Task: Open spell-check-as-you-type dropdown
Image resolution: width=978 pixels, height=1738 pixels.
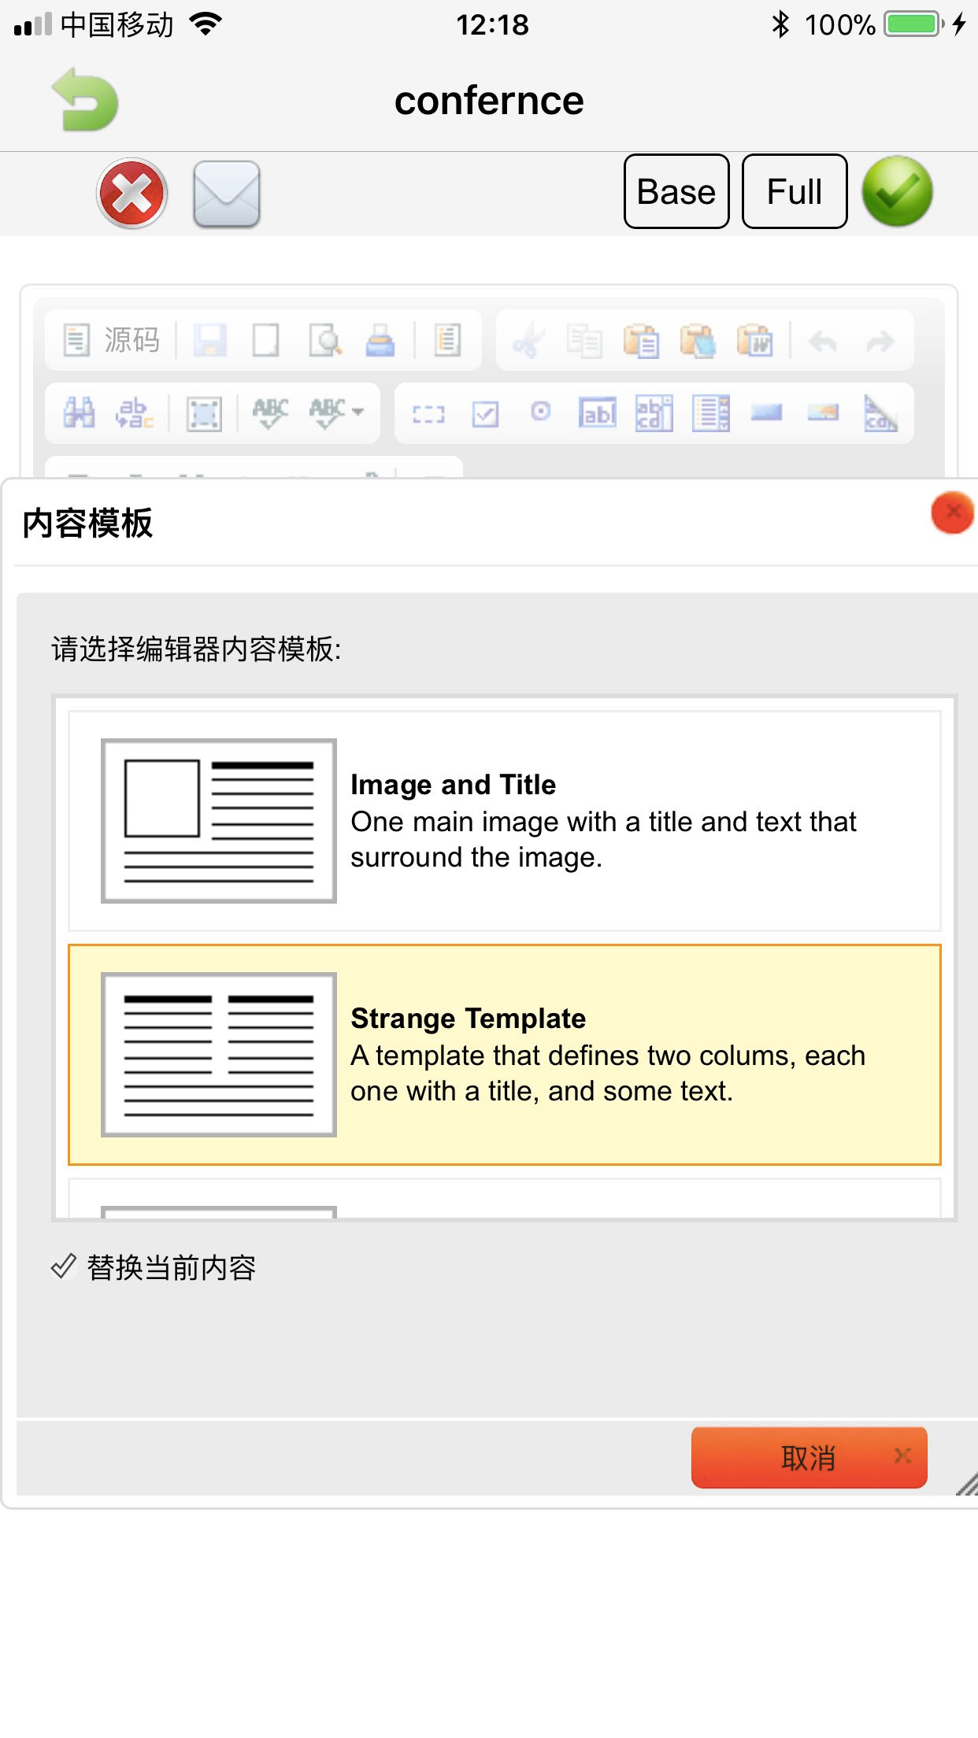Action: pos(336,413)
